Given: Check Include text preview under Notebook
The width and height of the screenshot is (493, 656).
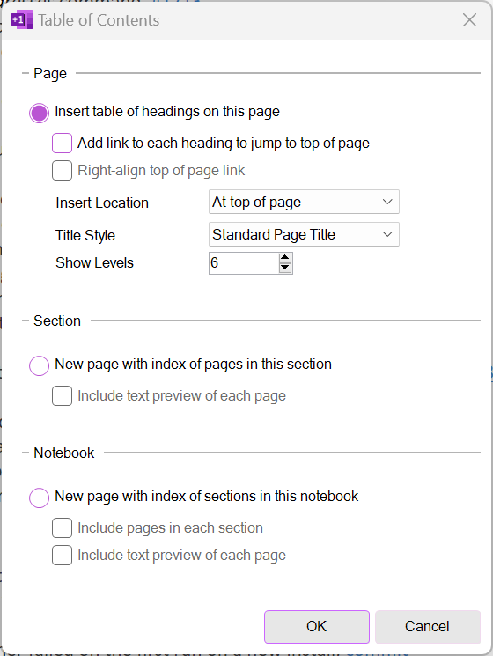Looking at the screenshot, I should pos(62,555).
